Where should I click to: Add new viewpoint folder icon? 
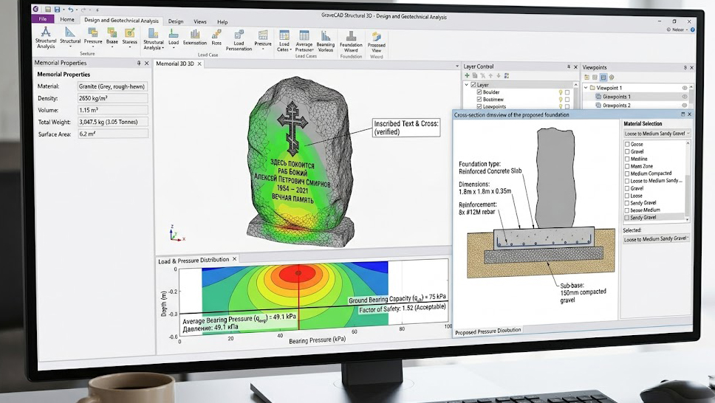tap(587, 77)
